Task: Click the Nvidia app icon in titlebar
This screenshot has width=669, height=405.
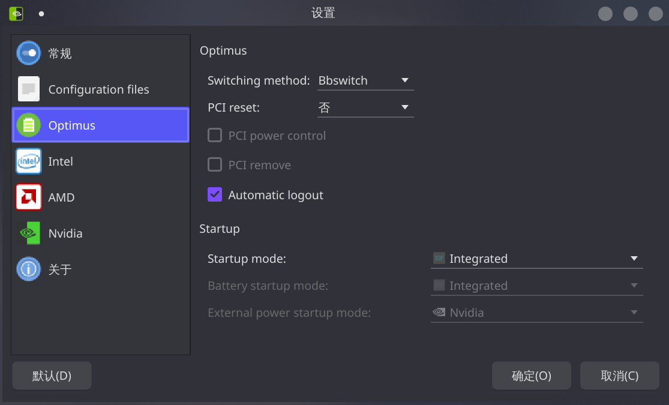Action: coord(16,13)
